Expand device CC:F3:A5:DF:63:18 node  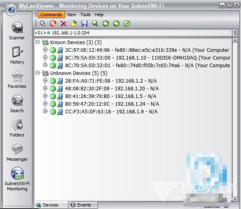(45, 111)
